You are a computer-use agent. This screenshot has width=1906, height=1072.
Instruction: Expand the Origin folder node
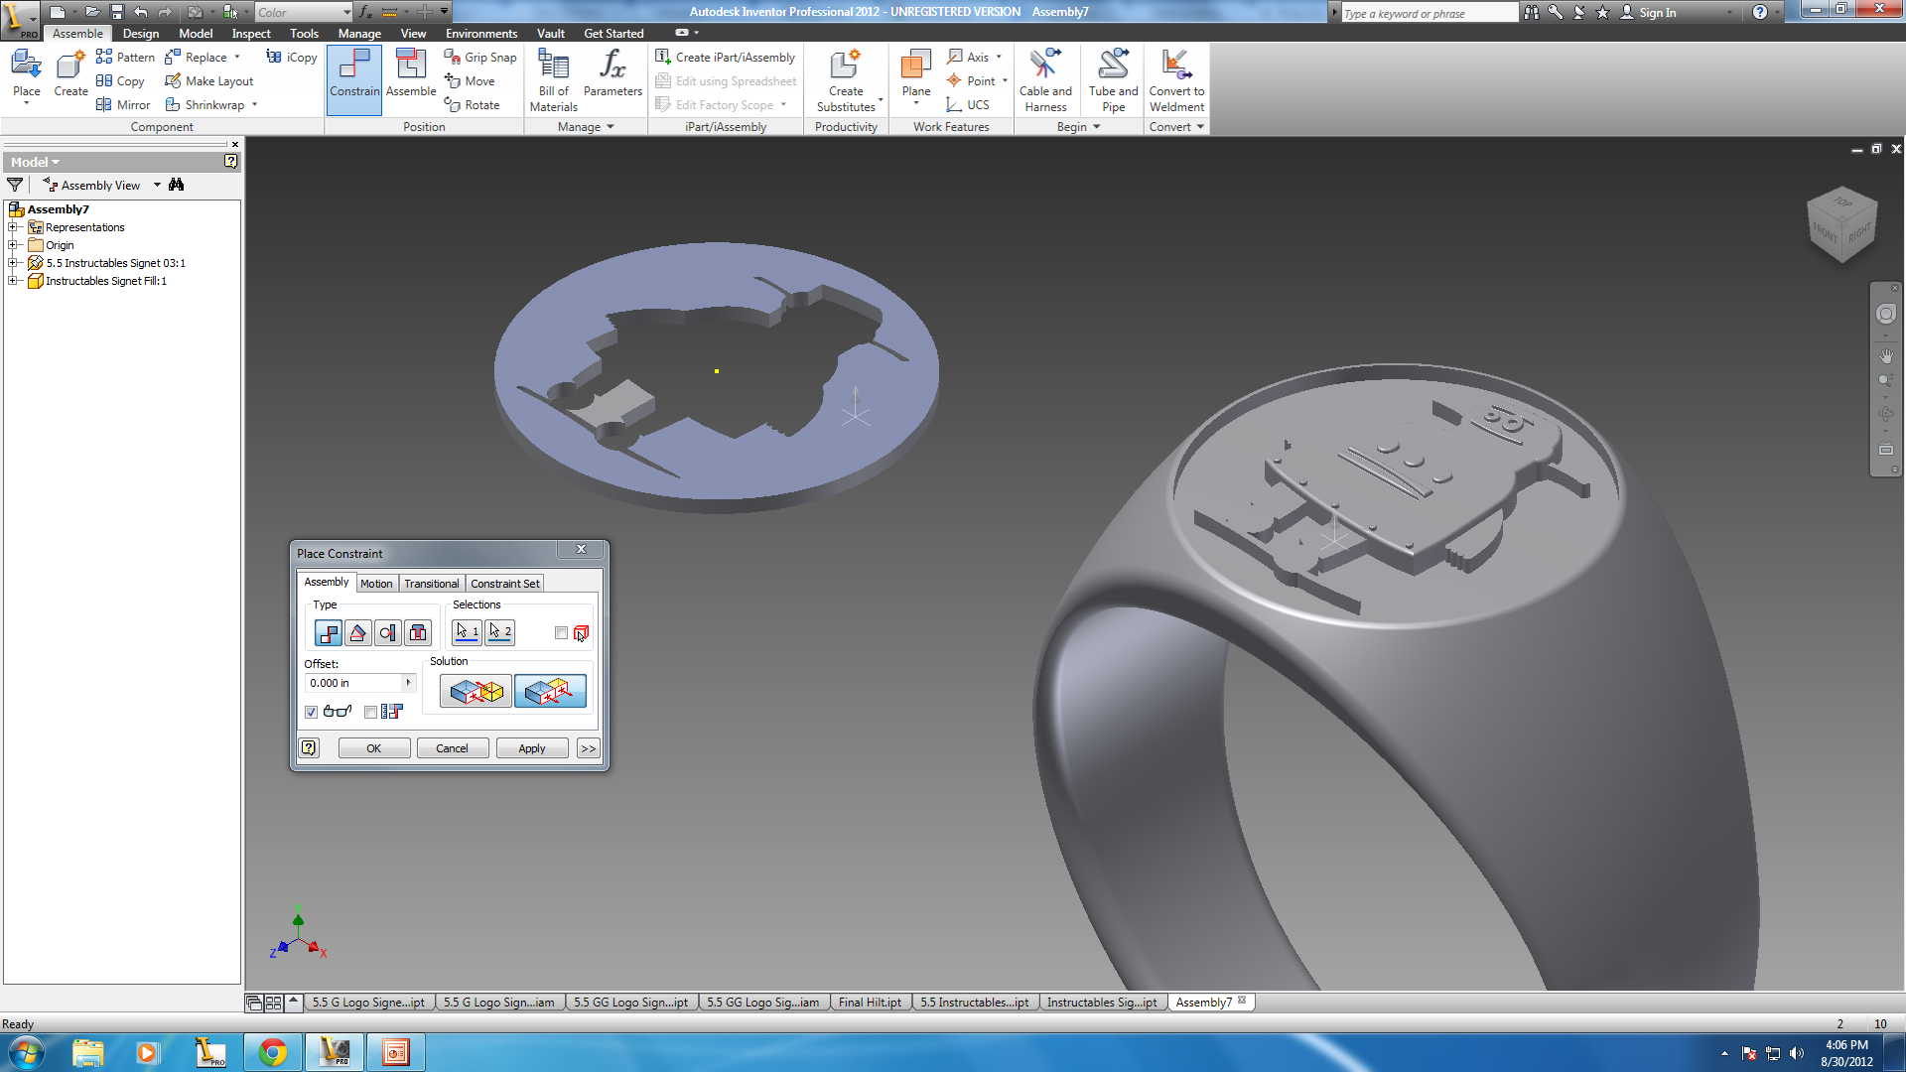[14, 245]
